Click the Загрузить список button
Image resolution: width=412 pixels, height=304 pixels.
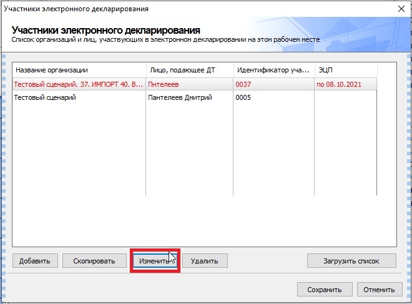point(351,261)
